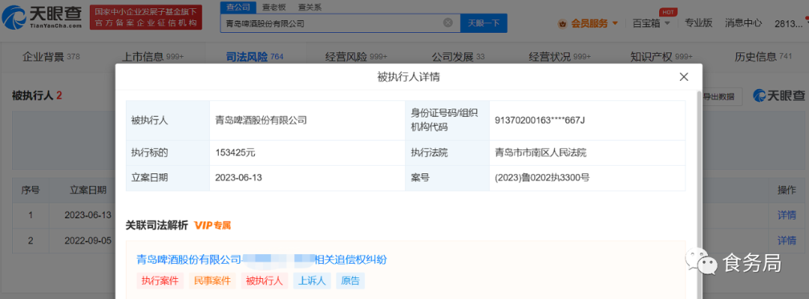Viewport: 809px width, 299px height.
Task: Click the 上诉人 tag
Action: point(312,280)
